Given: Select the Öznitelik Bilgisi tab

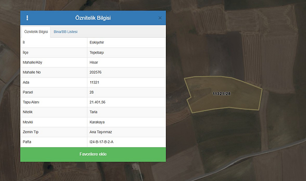Looking at the screenshot, I should point(36,32).
